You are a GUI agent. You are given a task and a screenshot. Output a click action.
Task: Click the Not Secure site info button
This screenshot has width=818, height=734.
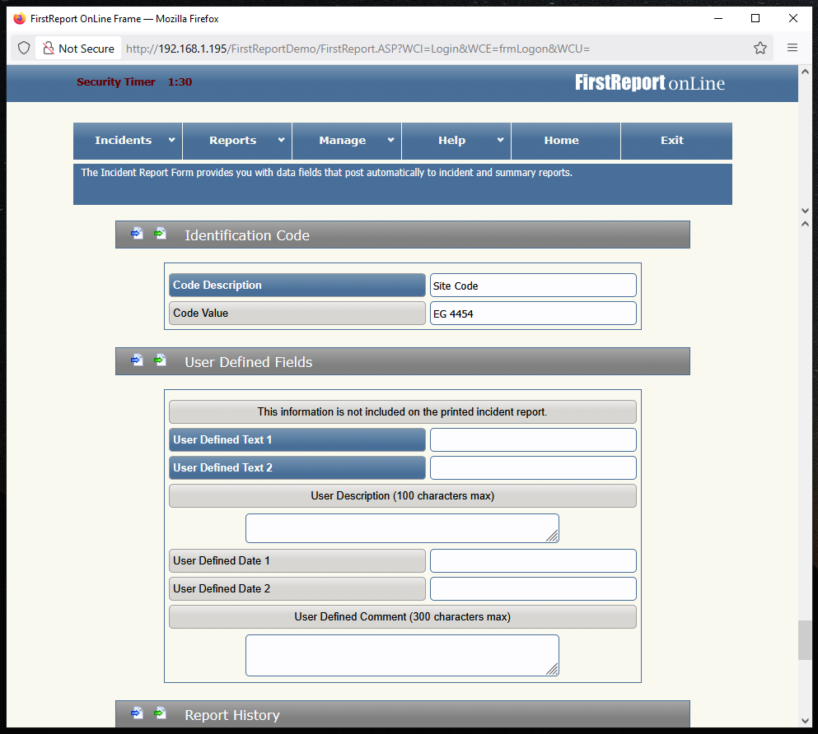tap(78, 49)
